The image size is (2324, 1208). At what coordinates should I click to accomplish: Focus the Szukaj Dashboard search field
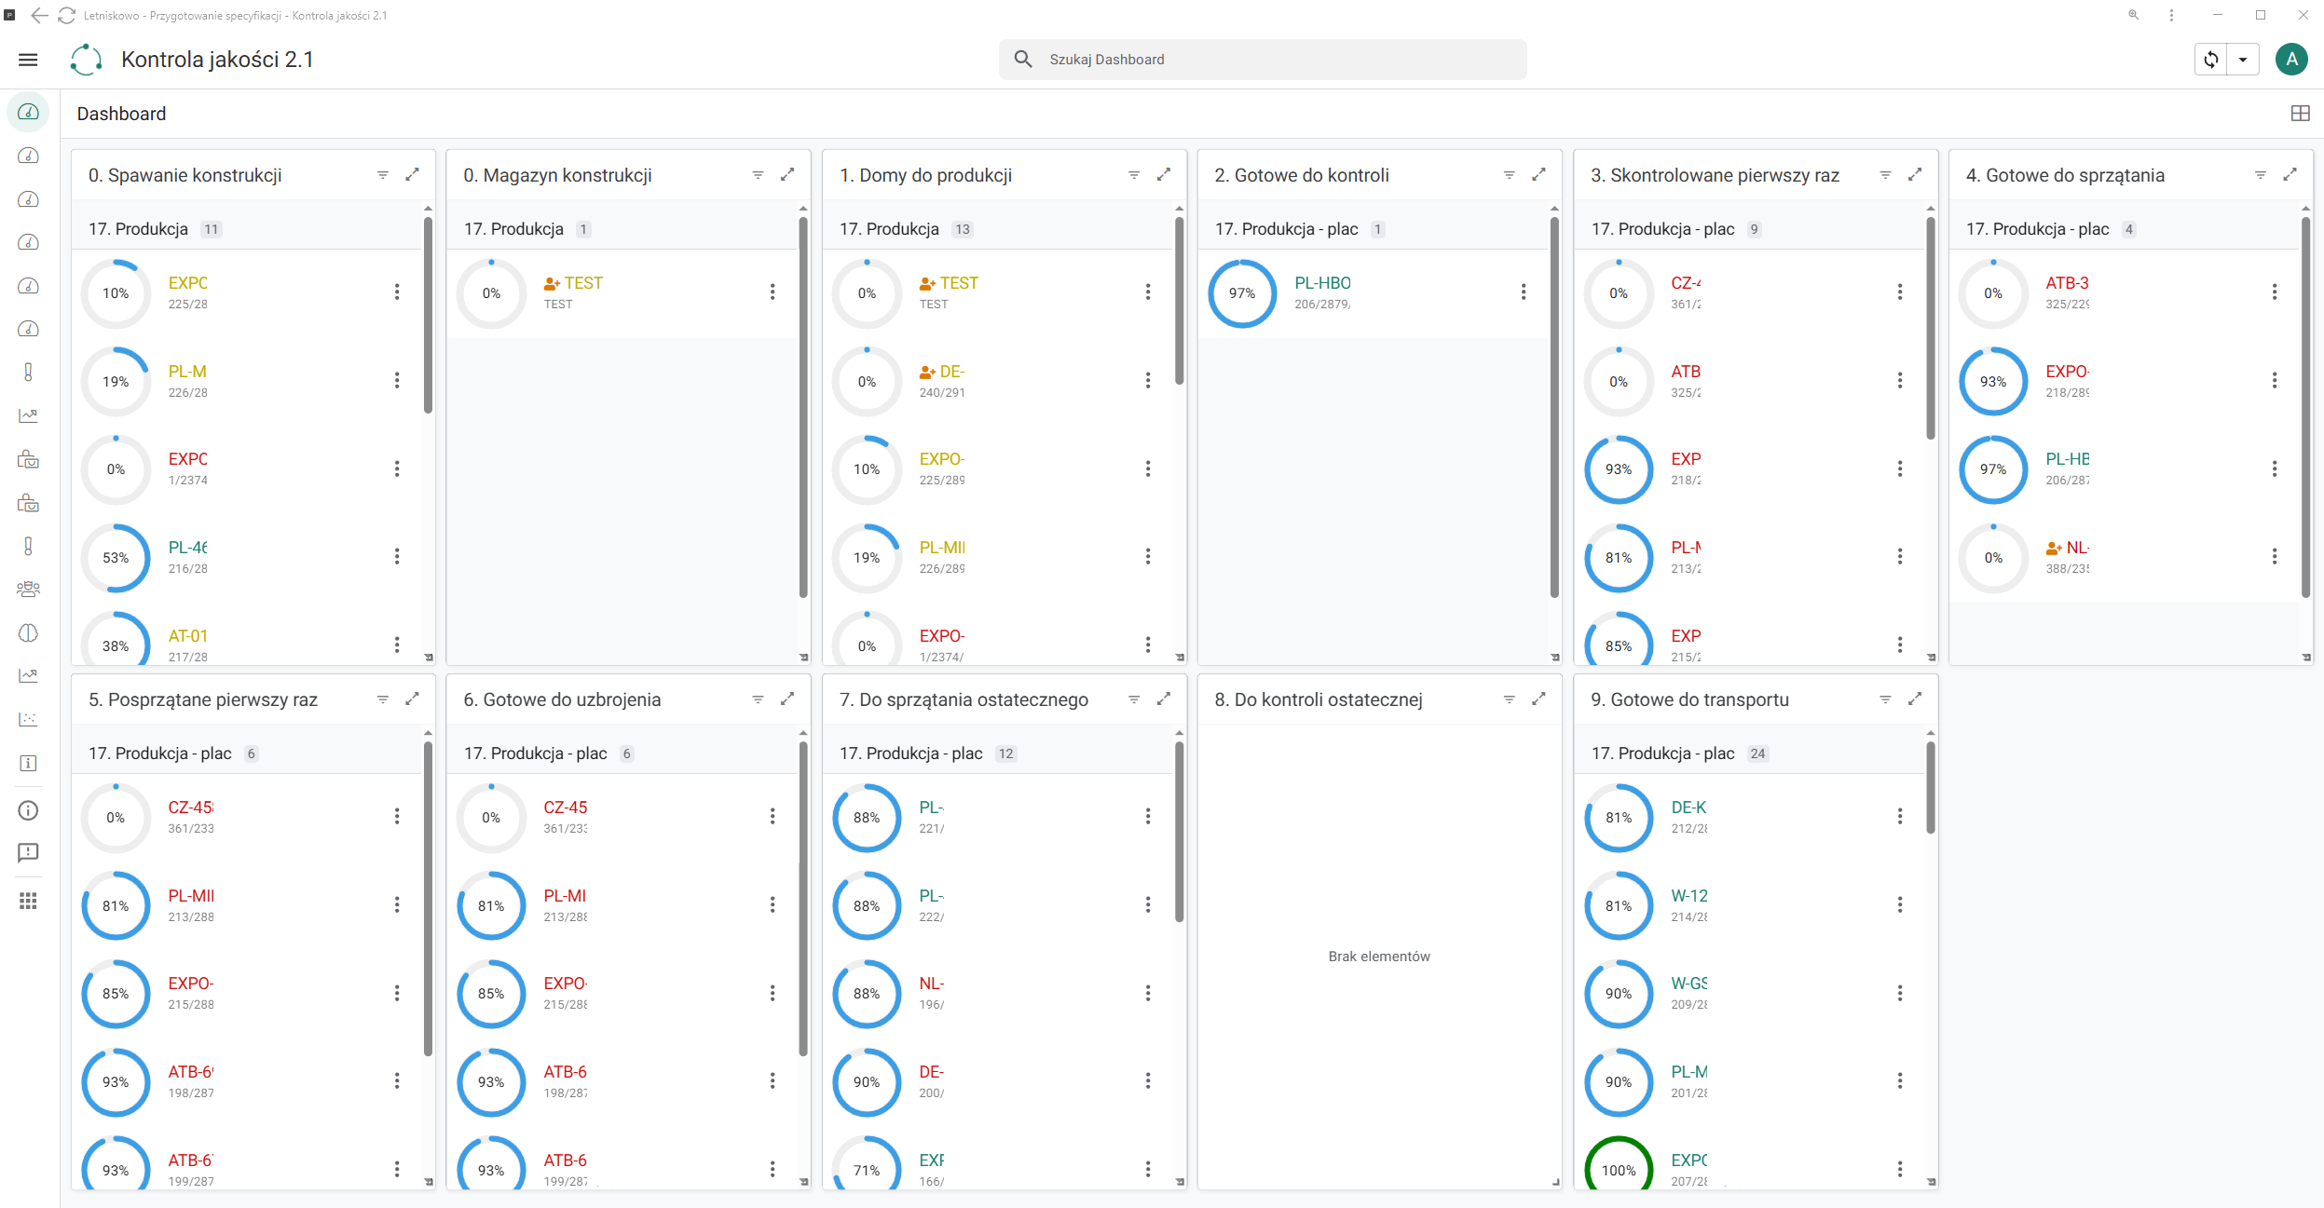(x=1263, y=60)
